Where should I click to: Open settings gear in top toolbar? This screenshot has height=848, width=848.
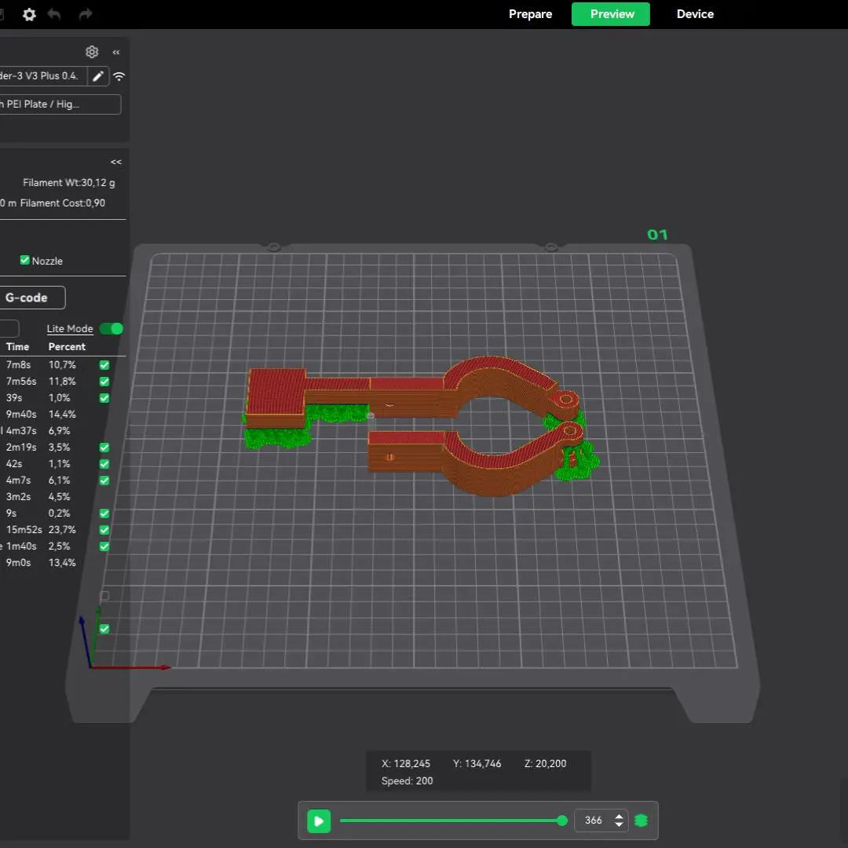tap(29, 14)
